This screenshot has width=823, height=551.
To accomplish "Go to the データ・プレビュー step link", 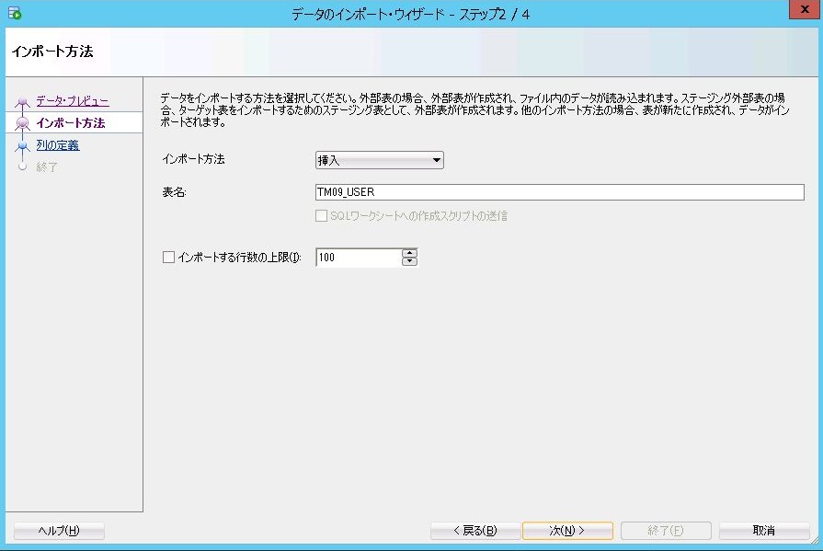I will [x=72, y=101].
